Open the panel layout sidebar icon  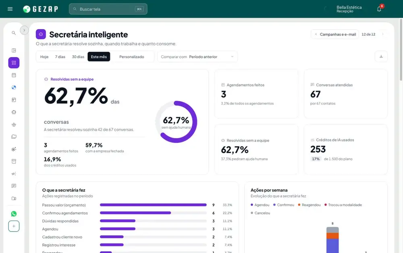pyautogui.click(x=14, y=50)
